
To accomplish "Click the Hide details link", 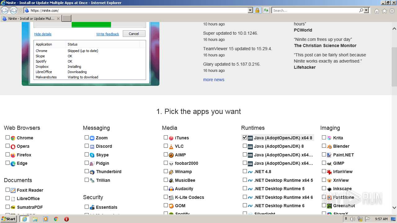I will click(x=43, y=34).
